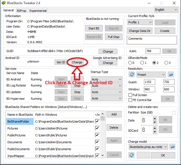Screen dimensions: 181x165
Task: Click Add shared folder button
Action: [x=114, y=114]
